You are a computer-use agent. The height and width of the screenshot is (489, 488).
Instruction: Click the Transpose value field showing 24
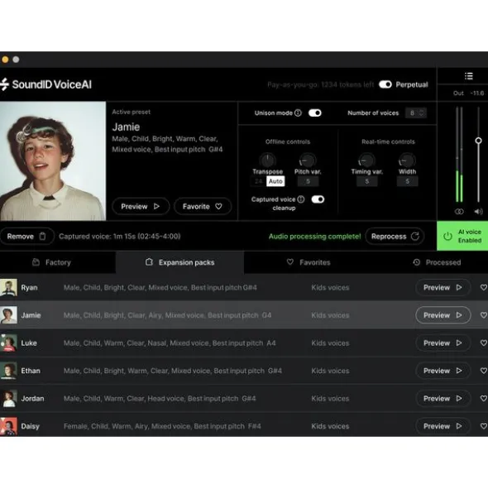tap(259, 181)
